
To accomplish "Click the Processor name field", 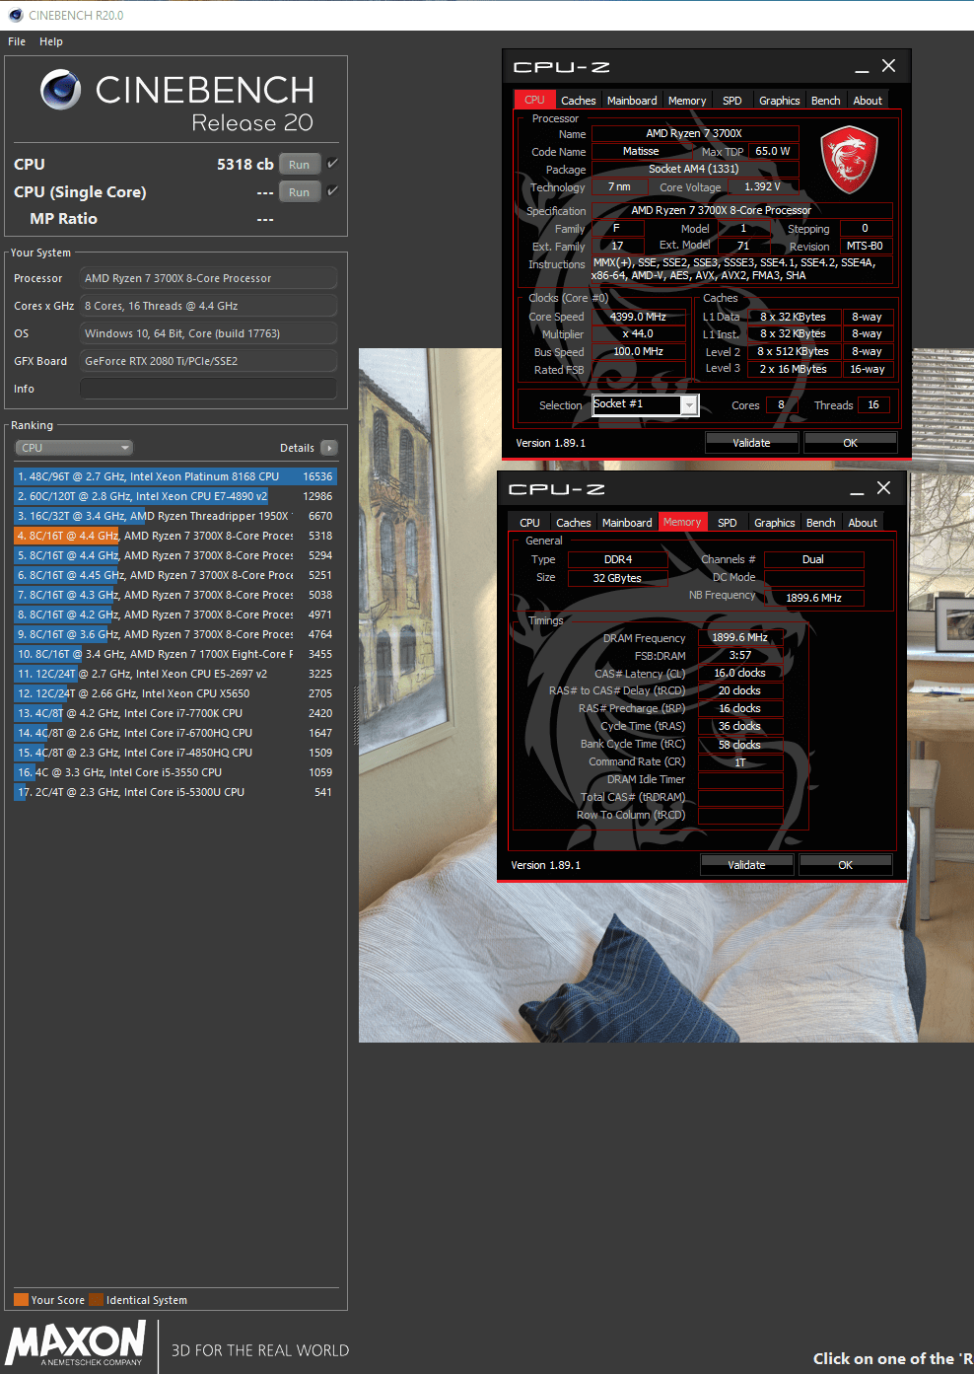I will (x=208, y=278).
